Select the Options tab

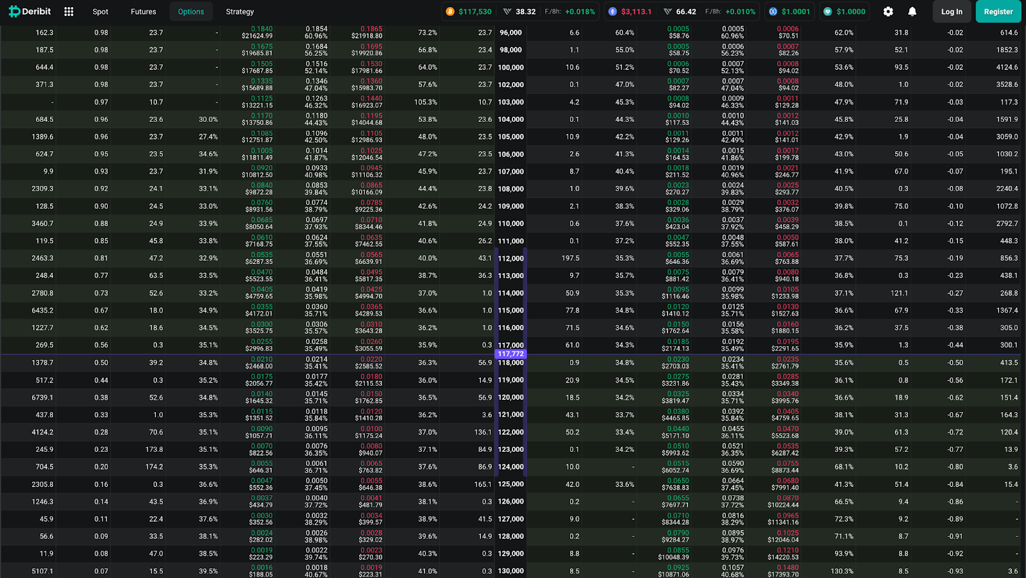191,12
